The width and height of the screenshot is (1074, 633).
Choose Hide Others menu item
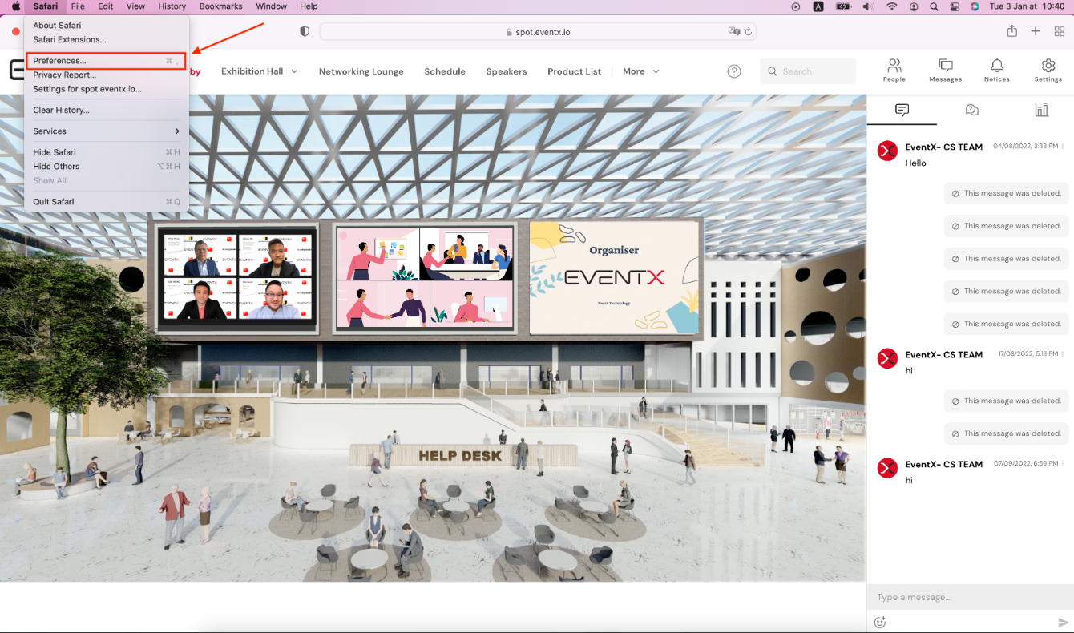click(107, 167)
